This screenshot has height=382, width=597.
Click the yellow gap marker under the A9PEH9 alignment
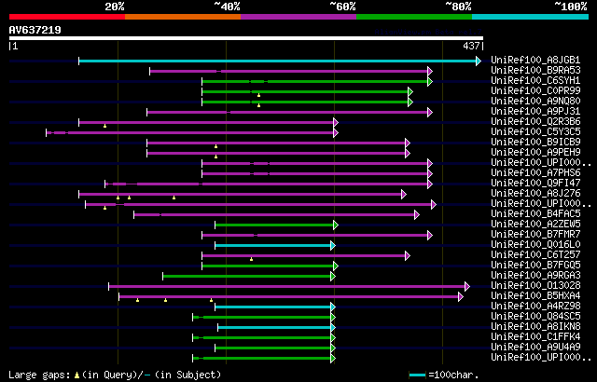tap(215, 157)
